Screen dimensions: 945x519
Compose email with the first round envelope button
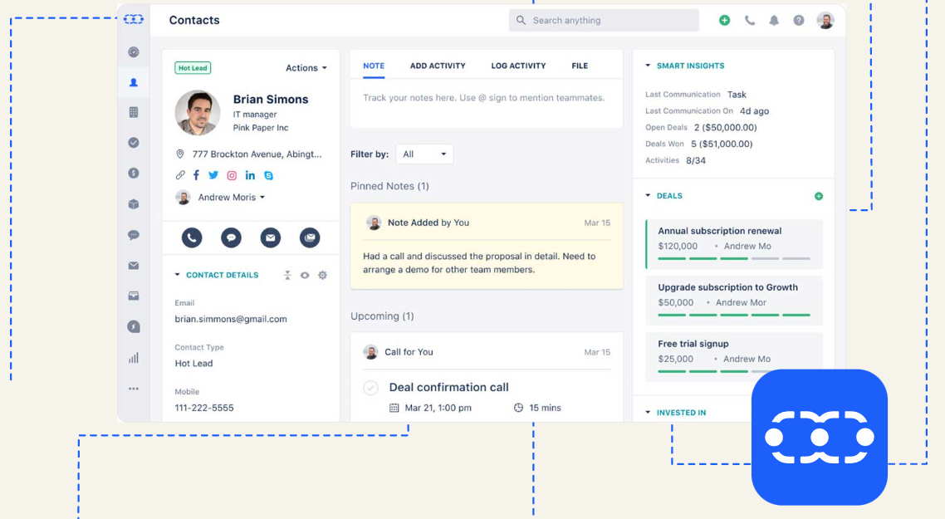(271, 237)
